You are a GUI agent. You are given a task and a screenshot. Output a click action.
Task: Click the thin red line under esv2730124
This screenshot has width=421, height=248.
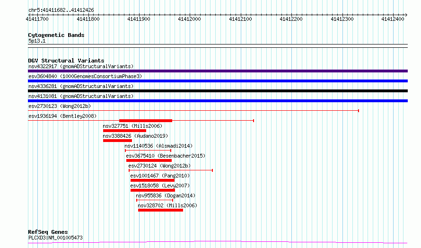(x=171, y=170)
